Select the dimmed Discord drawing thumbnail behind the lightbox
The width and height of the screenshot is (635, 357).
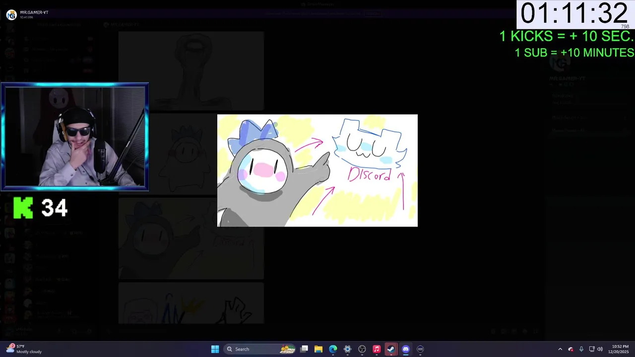[x=191, y=238]
